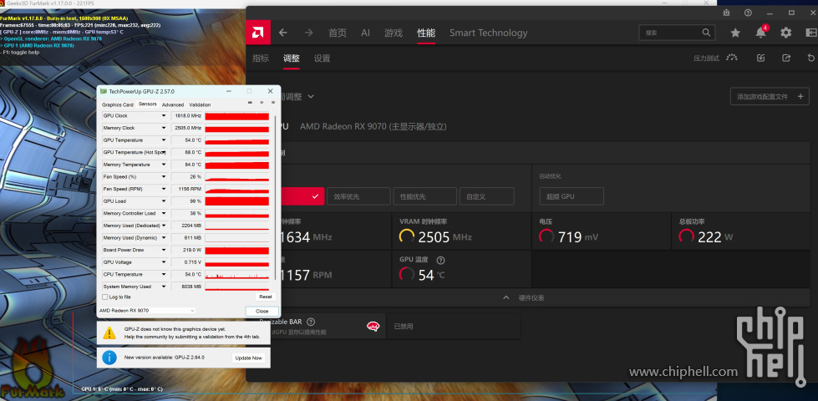Open GPU Load sensor dropdown arrow

tap(163, 201)
